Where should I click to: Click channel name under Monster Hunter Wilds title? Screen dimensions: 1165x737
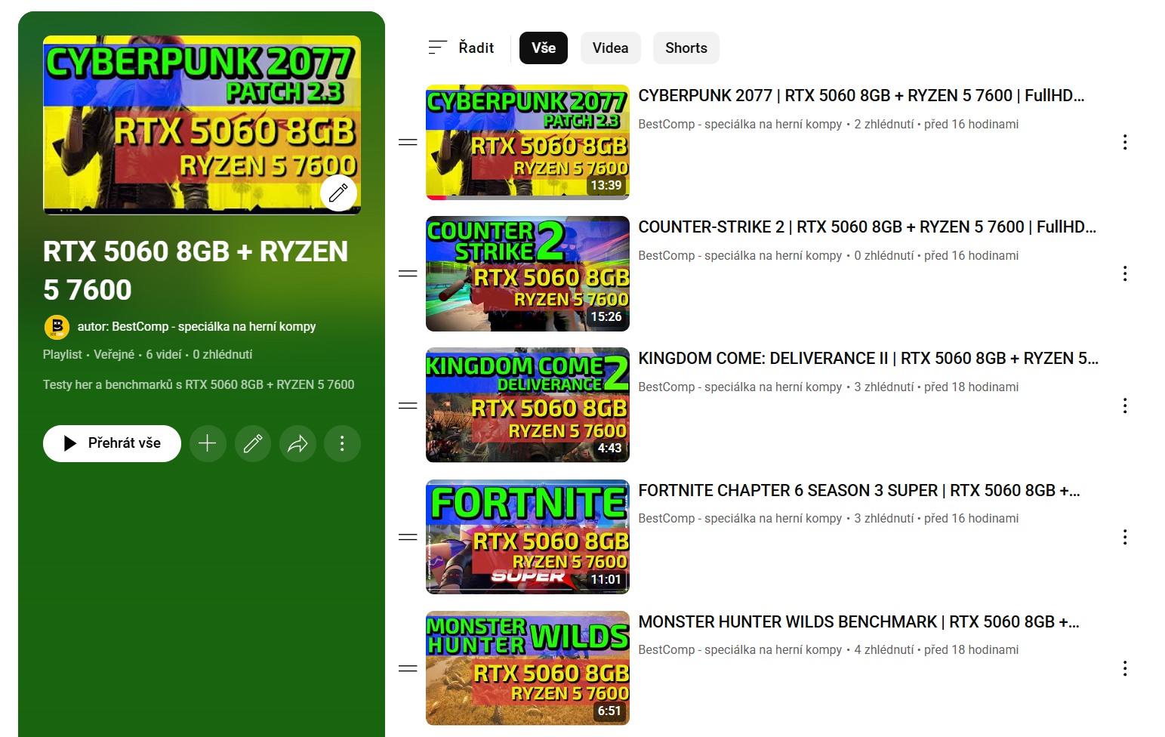tap(740, 649)
